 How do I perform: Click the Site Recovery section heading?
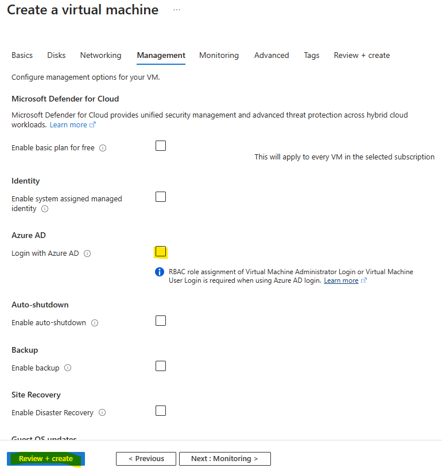(36, 395)
